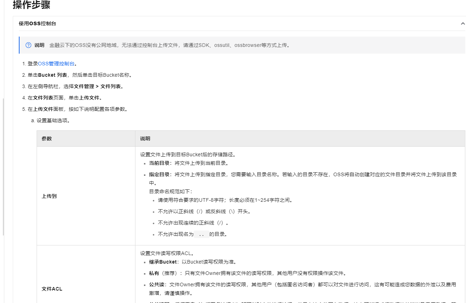Screen dimensions: 466x303
Task: Click the 继承Bucket bullet item
Action: pos(193,262)
